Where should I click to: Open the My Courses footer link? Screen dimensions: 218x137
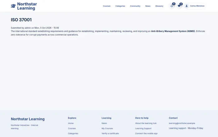(x=107, y=128)
